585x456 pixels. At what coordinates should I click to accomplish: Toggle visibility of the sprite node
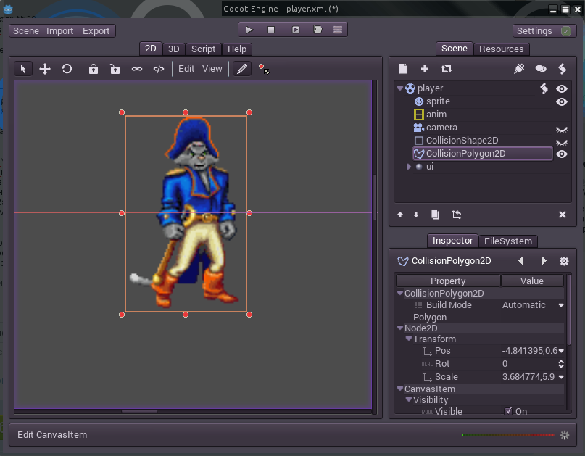pyautogui.click(x=561, y=101)
